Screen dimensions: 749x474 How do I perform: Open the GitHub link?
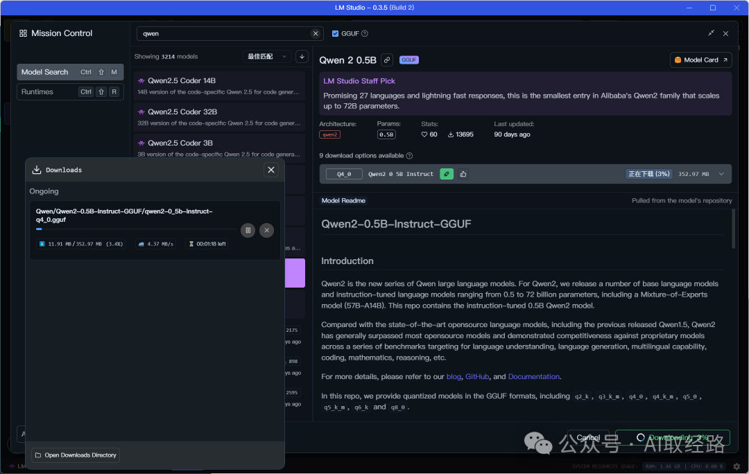477,376
